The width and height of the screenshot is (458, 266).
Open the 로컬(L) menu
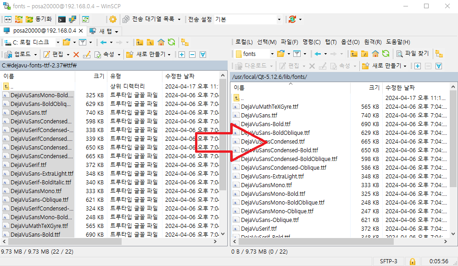pos(244,42)
